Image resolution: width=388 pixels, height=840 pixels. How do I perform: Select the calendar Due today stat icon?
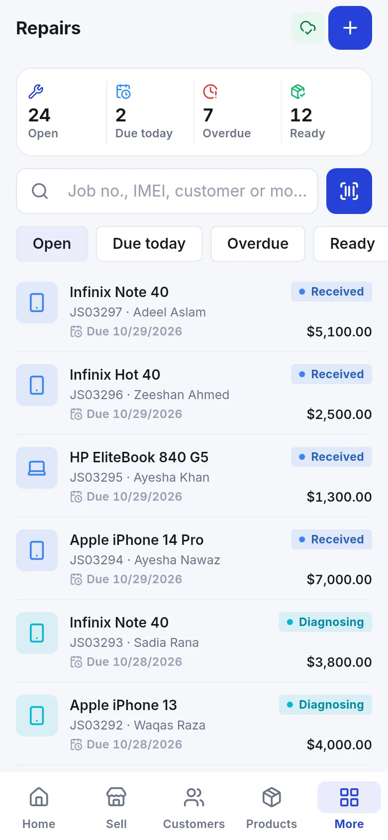click(123, 92)
